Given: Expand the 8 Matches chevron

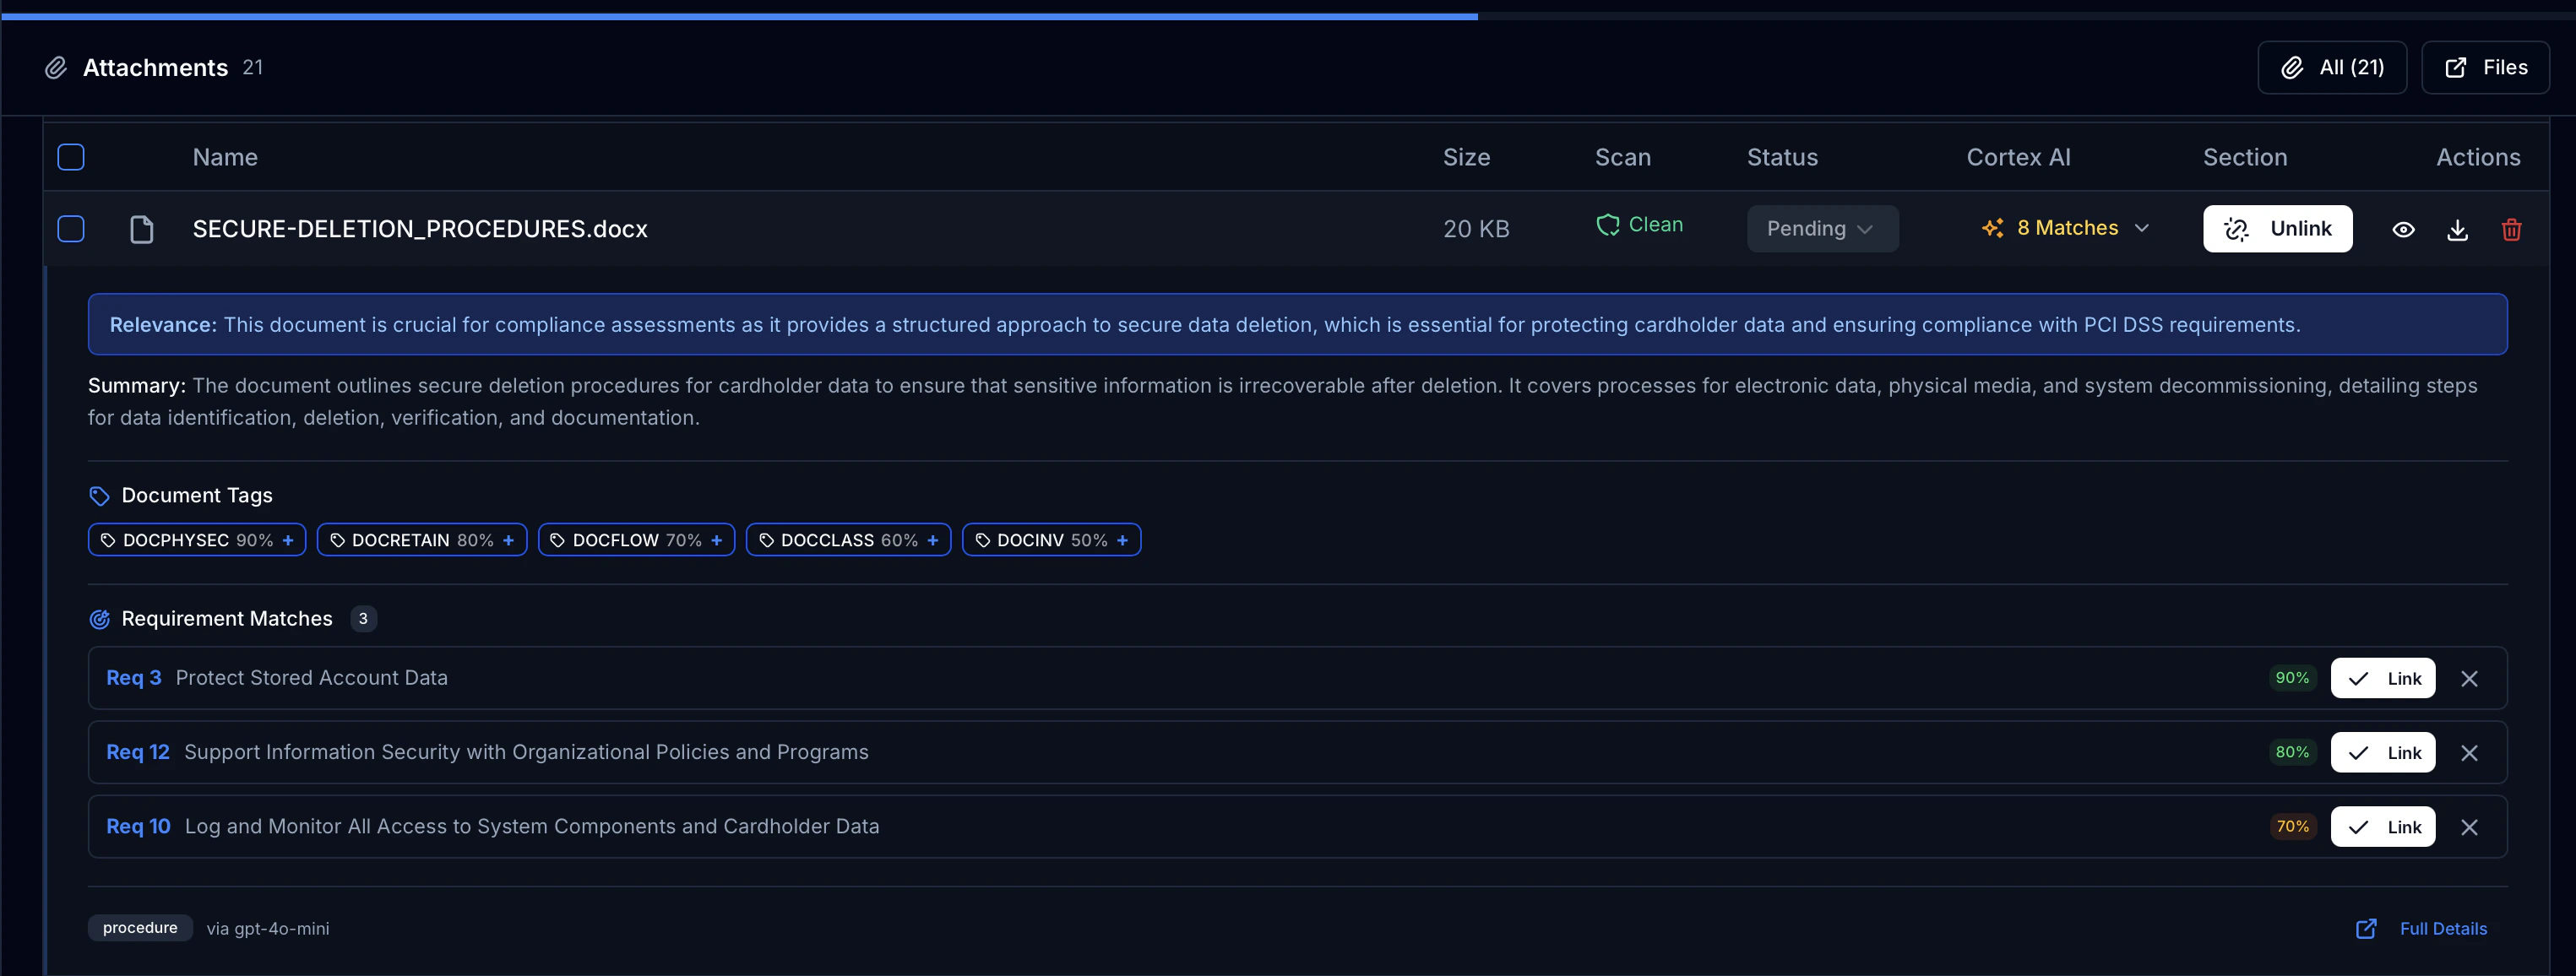Looking at the screenshot, I should [2142, 228].
